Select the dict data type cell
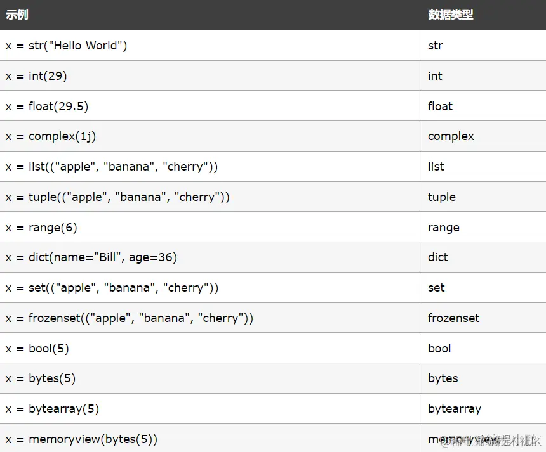The height and width of the screenshot is (452, 546). [438, 257]
